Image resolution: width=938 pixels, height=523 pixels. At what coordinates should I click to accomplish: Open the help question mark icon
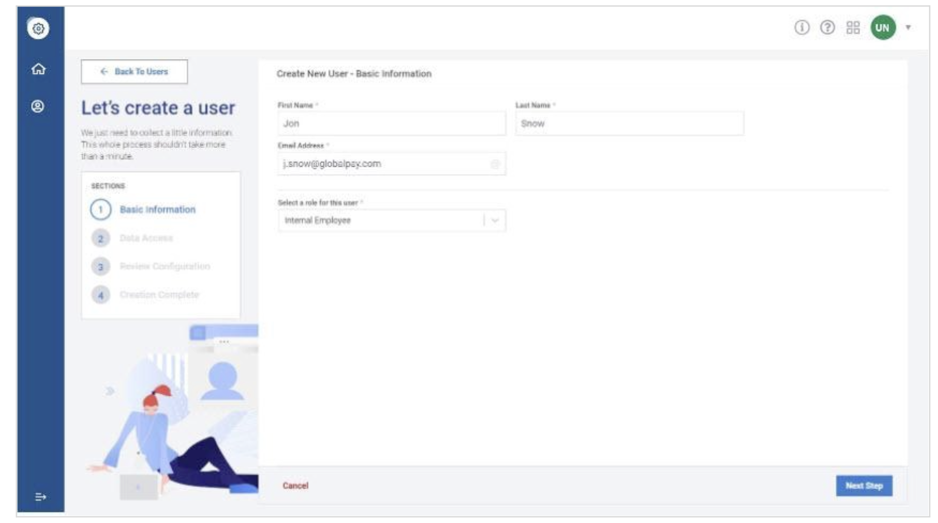(827, 28)
